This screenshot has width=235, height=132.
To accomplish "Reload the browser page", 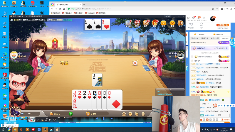I will [60, 9].
